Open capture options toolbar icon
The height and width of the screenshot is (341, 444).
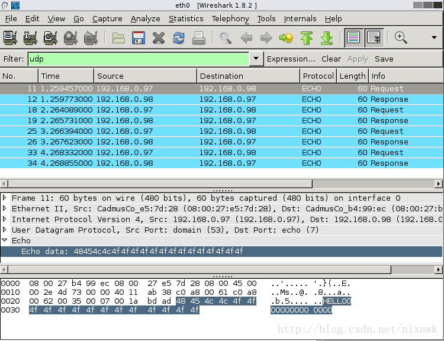pyautogui.click(x=31, y=38)
